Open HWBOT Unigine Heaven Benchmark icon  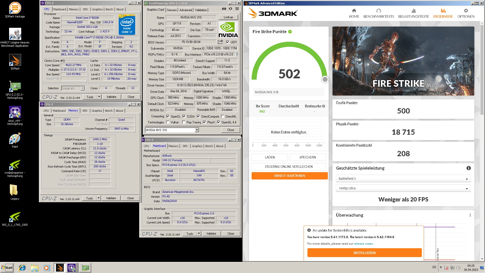click(x=15, y=37)
